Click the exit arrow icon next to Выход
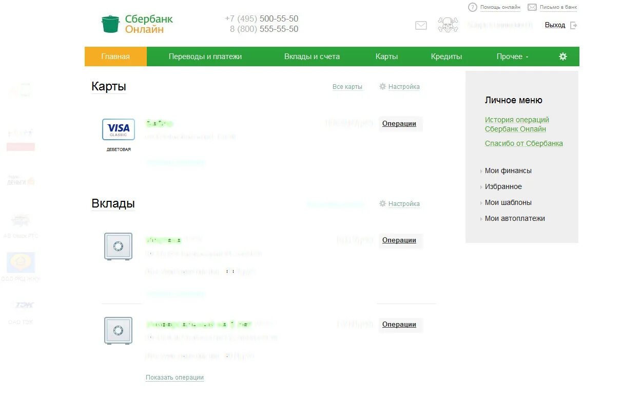The width and height of the screenshot is (641, 396). click(x=574, y=25)
